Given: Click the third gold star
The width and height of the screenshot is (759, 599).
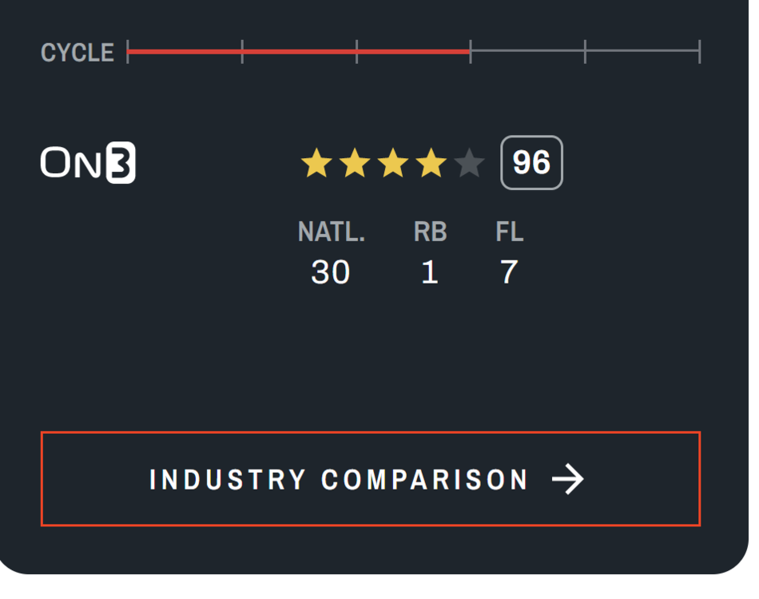Looking at the screenshot, I should pyautogui.click(x=393, y=164).
